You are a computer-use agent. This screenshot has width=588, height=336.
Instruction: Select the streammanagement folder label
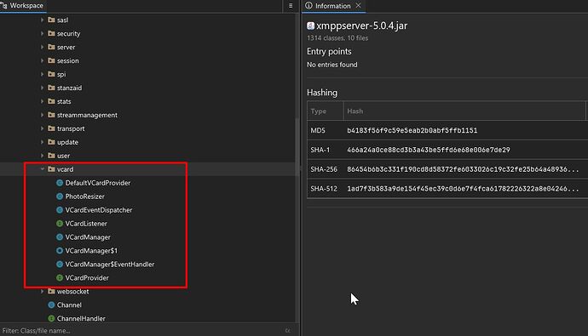click(87, 115)
